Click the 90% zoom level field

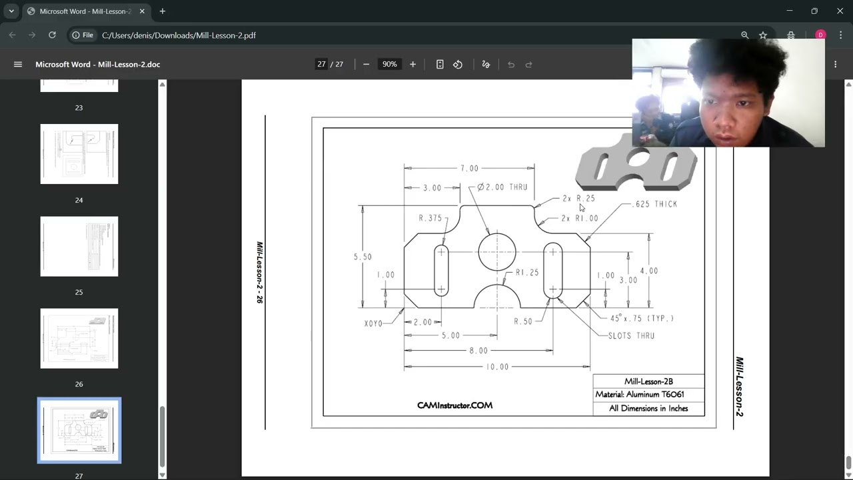(x=389, y=65)
